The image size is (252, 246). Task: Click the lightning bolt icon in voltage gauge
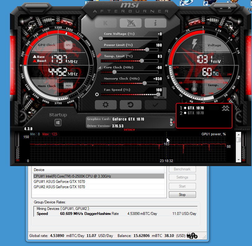194,44
